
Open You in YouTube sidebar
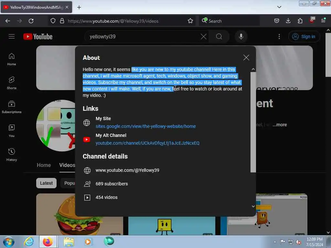[x=12, y=131]
